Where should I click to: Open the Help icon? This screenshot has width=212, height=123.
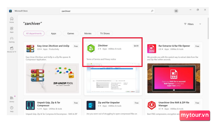pyautogui.click(x=12, y=108)
